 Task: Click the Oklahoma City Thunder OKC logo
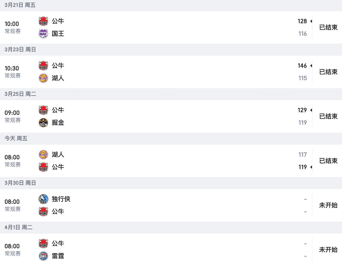[43, 256]
